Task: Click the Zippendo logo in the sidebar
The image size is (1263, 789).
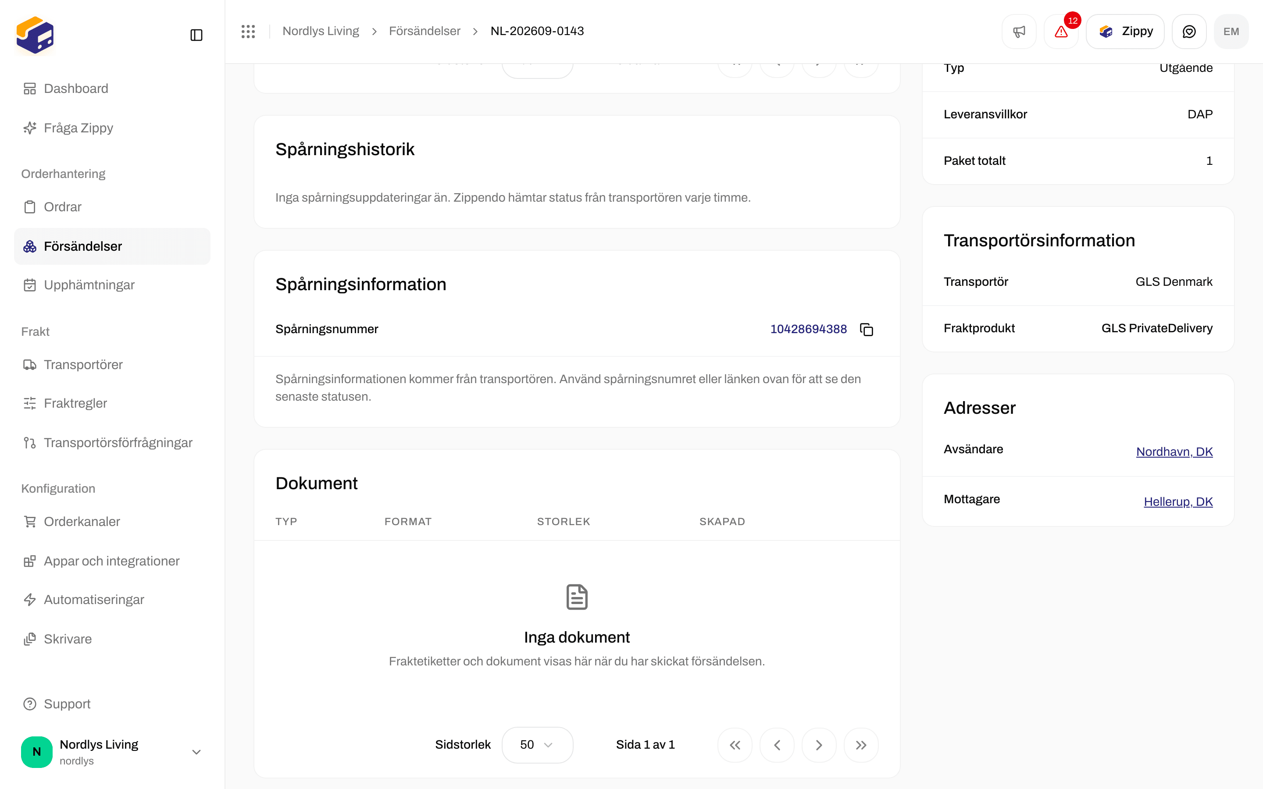Action: 35,35
